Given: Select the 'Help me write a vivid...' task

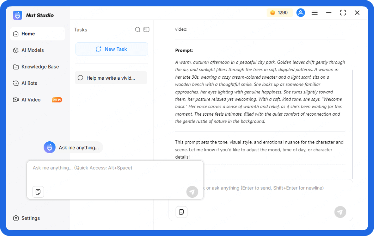Looking at the screenshot, I should [x=111, y=78].
